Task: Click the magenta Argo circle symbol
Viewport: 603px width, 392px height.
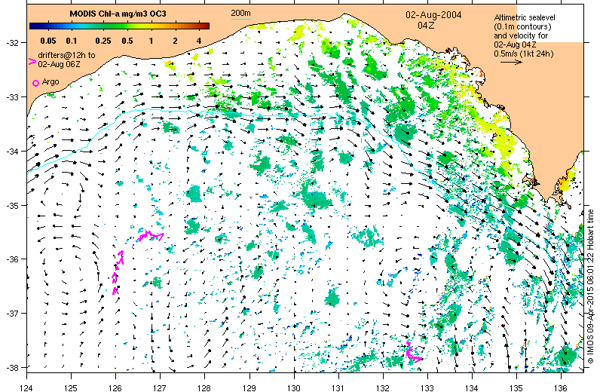Action: click(35, 83)
